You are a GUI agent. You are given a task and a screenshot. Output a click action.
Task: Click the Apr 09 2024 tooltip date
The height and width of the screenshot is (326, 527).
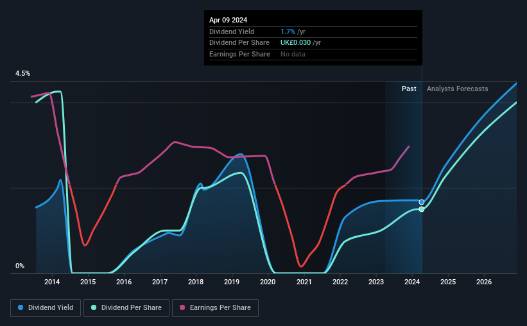click(x=229, y=20)
